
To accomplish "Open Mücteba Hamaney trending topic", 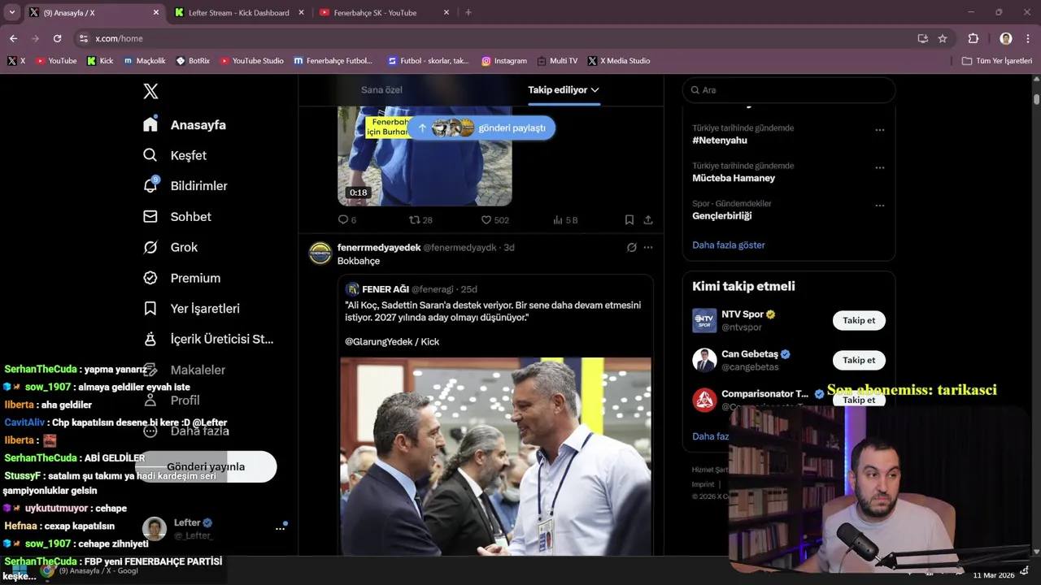I will click(734, 178).
